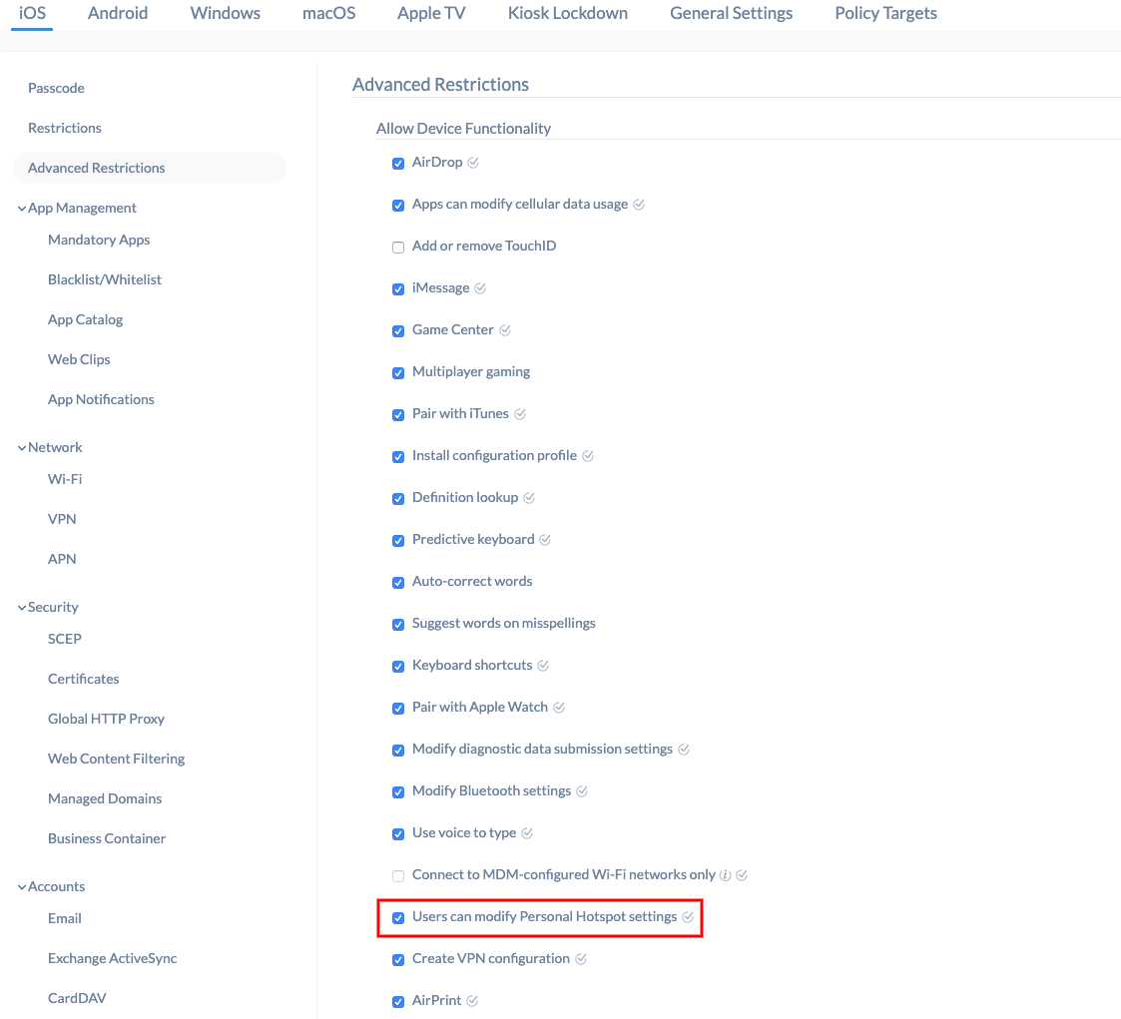Uncheck Suggest words on misspellings
Screen dimensions: 1121x1019
(x=398, y=625)
